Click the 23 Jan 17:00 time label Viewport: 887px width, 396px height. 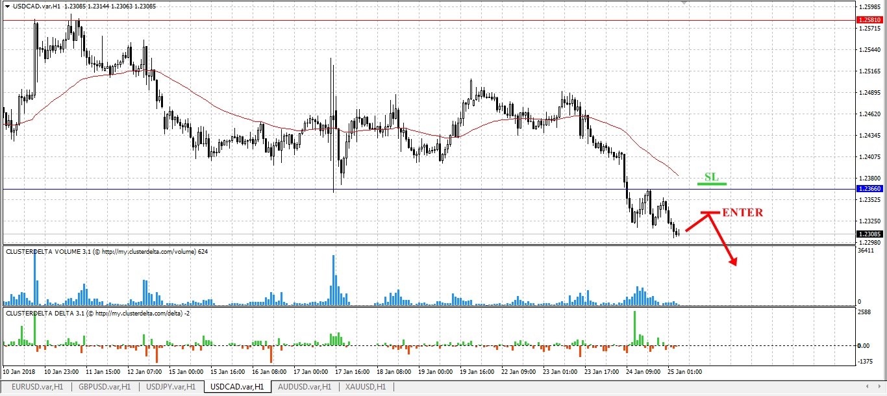pyautogui.click(x=601, y=372)
